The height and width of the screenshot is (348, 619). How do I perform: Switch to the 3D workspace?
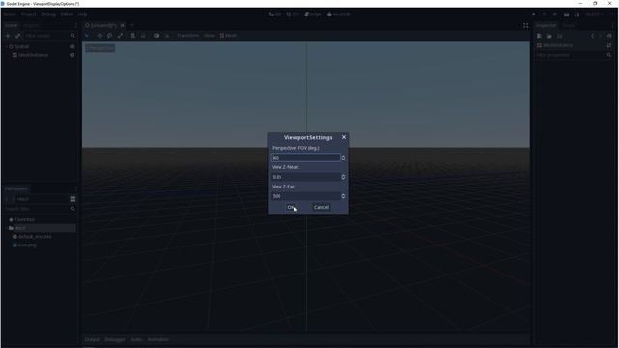click(x=293, y=14)
